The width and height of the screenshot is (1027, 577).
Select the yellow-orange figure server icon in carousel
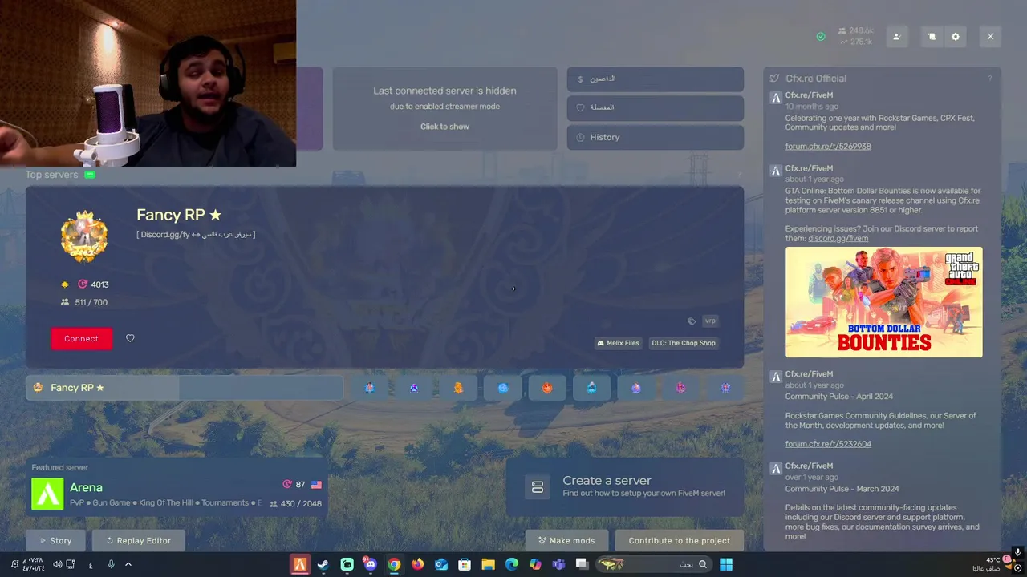[458, 388]
